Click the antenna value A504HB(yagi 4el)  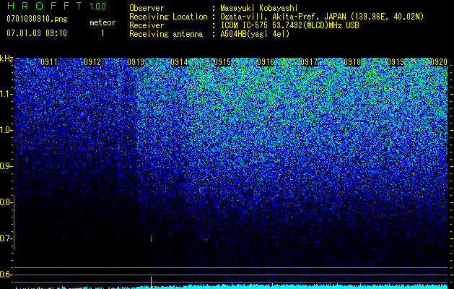(x=255, y=34)
